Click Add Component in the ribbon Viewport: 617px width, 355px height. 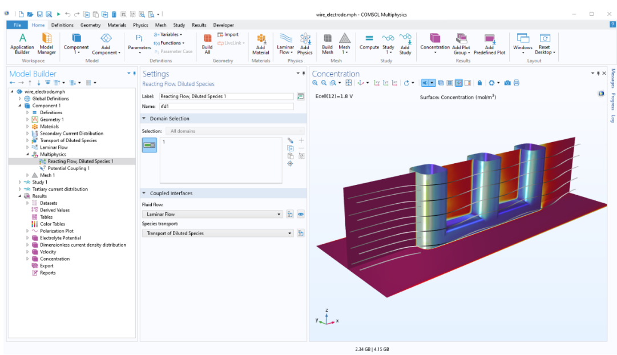coord(106,44)
